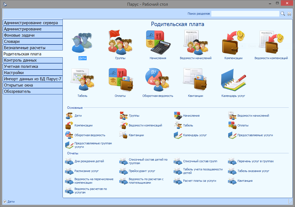Open Перечень услуг в группах report

pos(256,161)
